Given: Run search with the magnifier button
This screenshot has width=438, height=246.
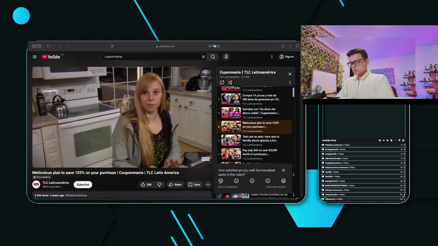Looking at the screenshot, I should point(213,57).
